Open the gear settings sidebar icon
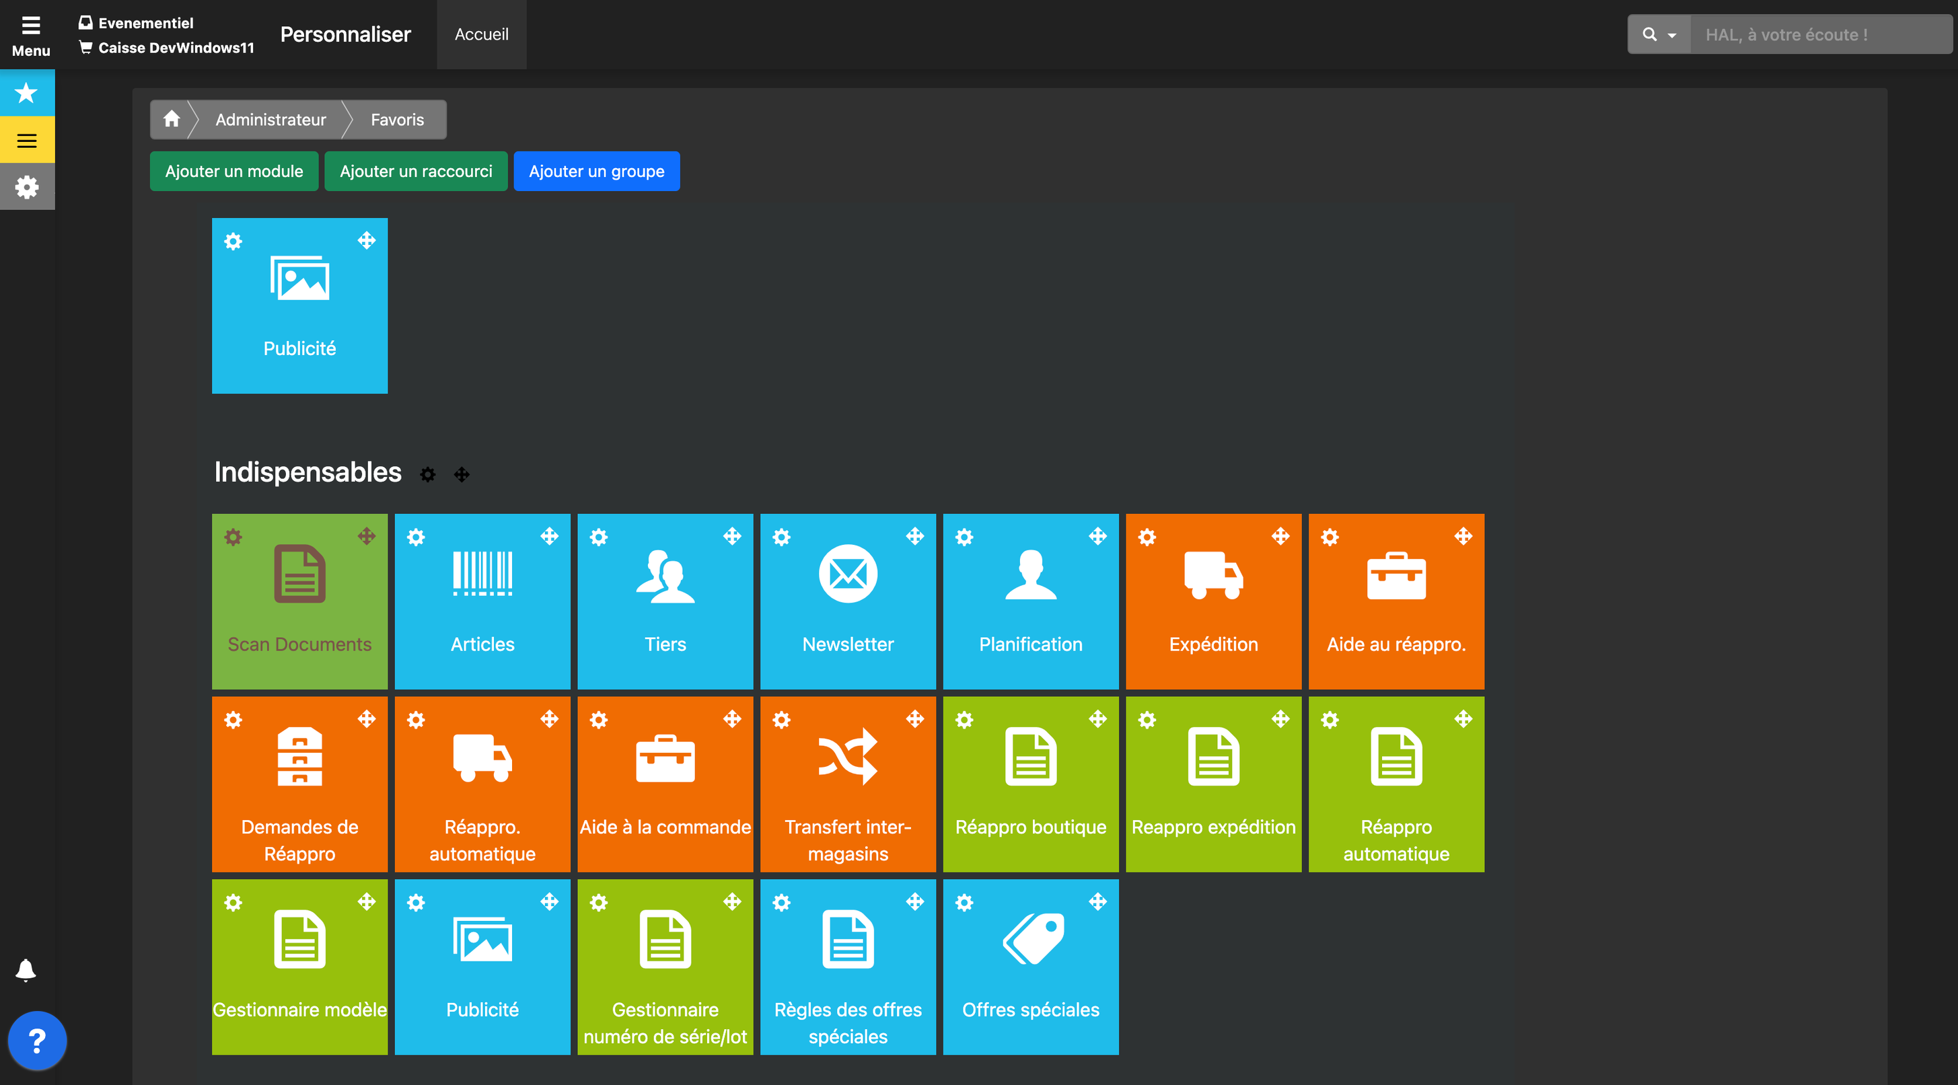 (x=27, y=187)
